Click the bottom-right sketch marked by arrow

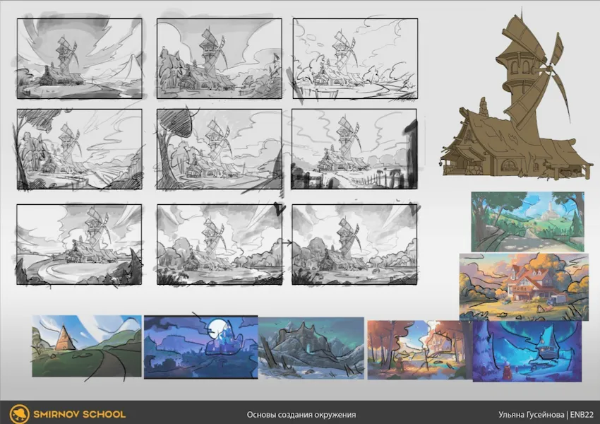(355, 245)
